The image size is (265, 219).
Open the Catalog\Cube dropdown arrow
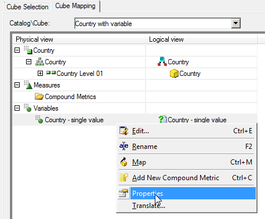tap(236, 23)
